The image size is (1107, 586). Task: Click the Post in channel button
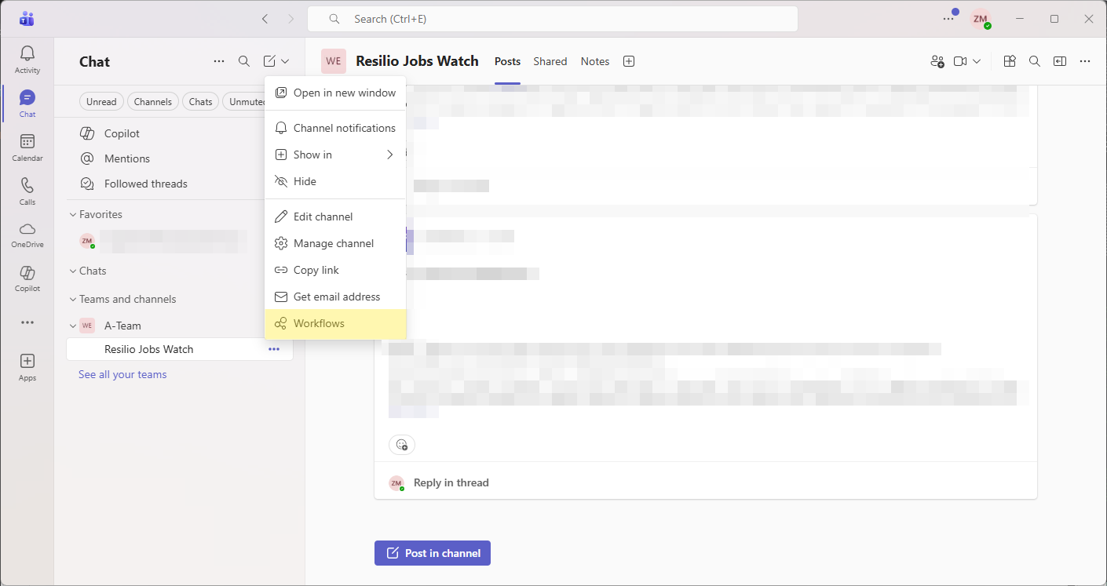point(433,553)
